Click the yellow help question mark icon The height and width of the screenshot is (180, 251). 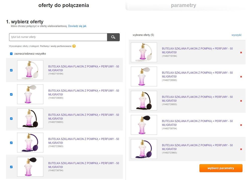click(74, 46)
